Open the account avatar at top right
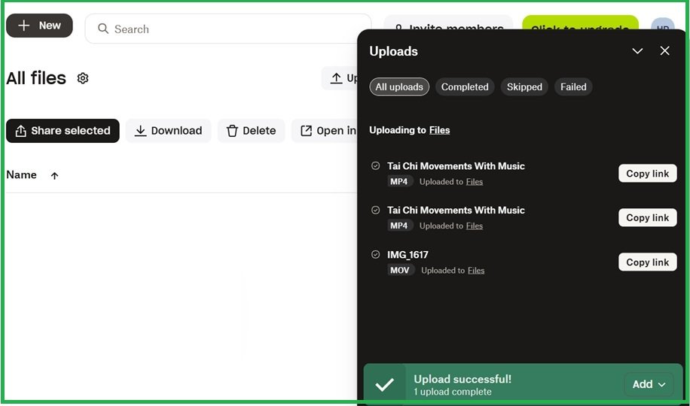The height and width of the screenshot is (406, 690). (662, 24)
